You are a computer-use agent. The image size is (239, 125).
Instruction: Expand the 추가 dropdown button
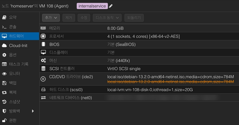[51, 18]
